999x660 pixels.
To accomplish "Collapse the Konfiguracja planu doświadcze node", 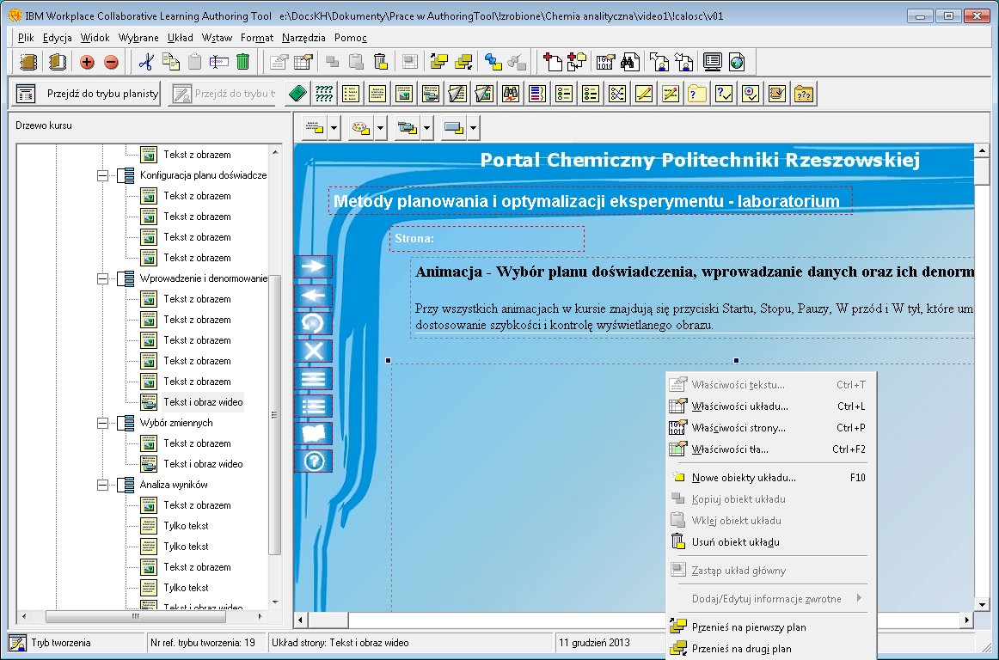I will pyautogui.click(x=102, y=175).
